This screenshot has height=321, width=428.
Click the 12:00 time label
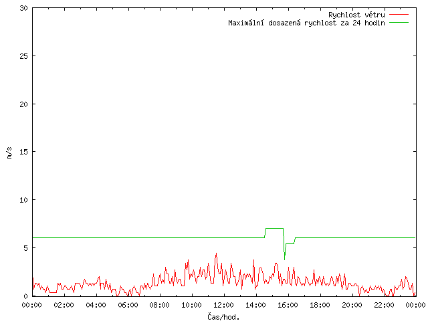(224, 305)
